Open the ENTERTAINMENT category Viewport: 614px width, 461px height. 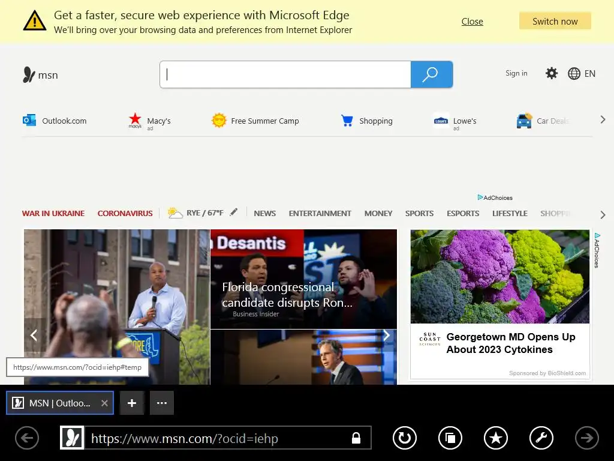(320, 213)
